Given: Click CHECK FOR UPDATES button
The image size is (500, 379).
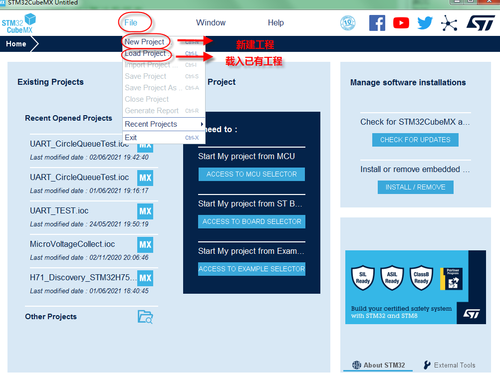Looking at the screenshot, I should click(415, 140).
